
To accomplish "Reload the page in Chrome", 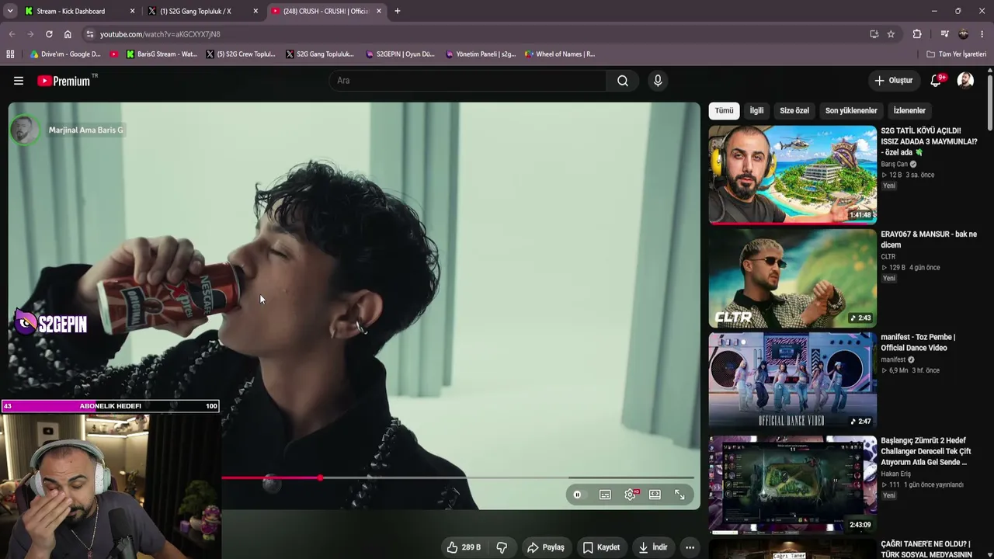I will [x=49, y=34].
